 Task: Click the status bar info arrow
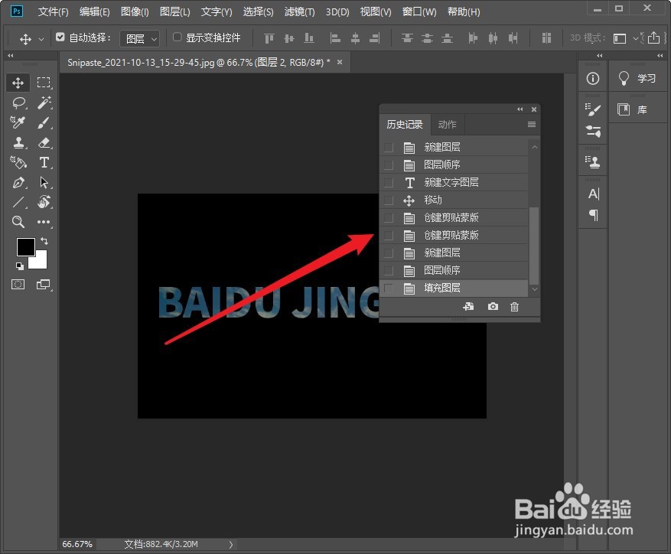tap(231, 545)
